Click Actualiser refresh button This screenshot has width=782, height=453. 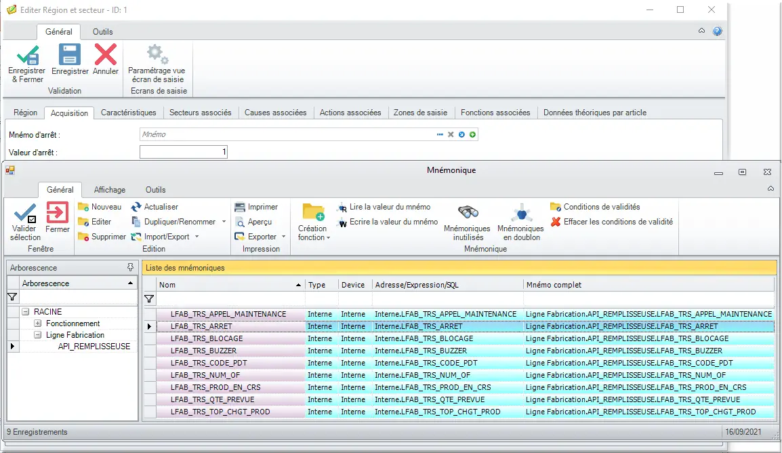(x=155, y=207)
